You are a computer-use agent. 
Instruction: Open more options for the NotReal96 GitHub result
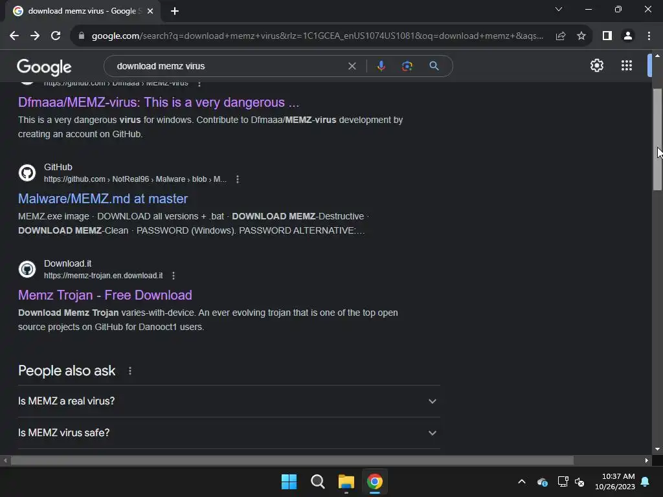click(x=238, y=179)
